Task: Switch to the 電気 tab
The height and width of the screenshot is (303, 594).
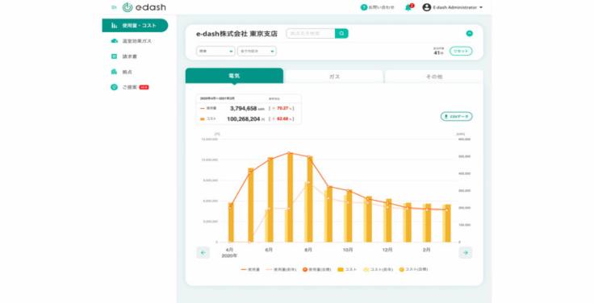Action: [234, 76]
